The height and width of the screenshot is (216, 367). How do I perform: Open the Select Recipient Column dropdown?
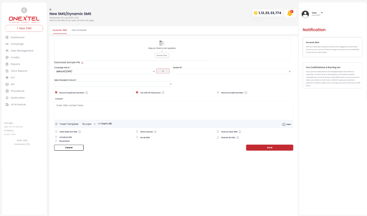coord(113,84)
